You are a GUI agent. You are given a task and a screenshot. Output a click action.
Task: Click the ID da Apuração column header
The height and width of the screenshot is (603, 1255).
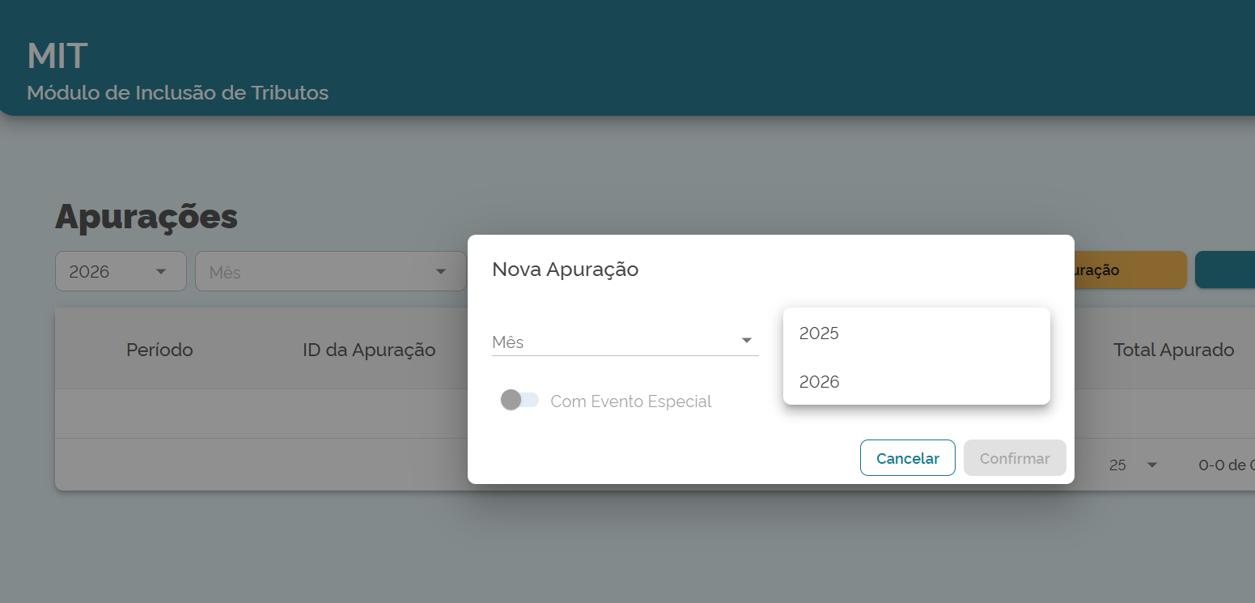click(369, 350)
